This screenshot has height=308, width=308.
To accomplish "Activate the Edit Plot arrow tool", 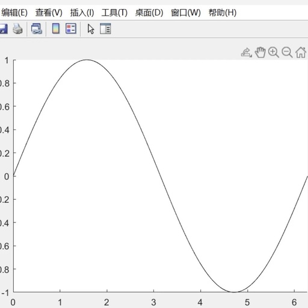I will [x=91, y=29].
